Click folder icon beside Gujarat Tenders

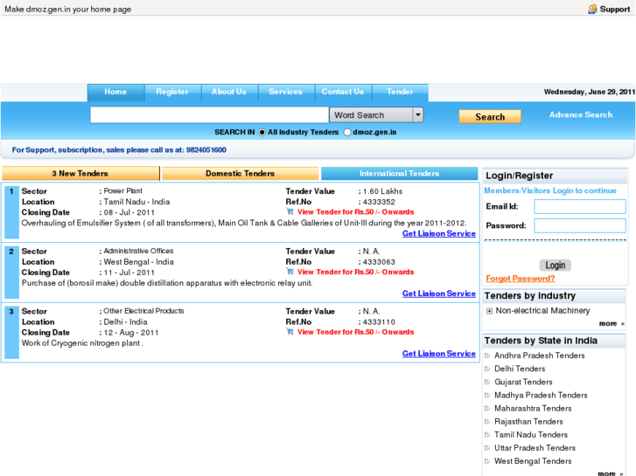[487, 382]
